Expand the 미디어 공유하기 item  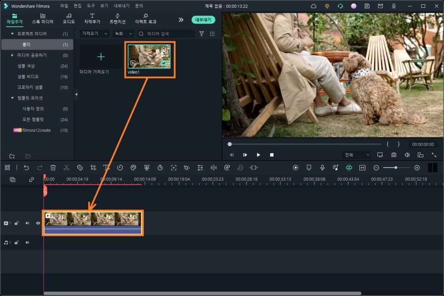(x=12, y=55)
